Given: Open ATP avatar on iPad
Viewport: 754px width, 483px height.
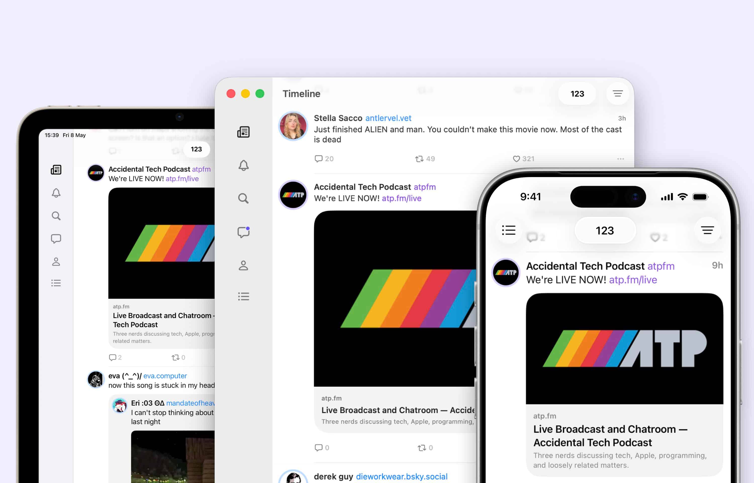Looking at the screenshot, I should coord(96,173).
